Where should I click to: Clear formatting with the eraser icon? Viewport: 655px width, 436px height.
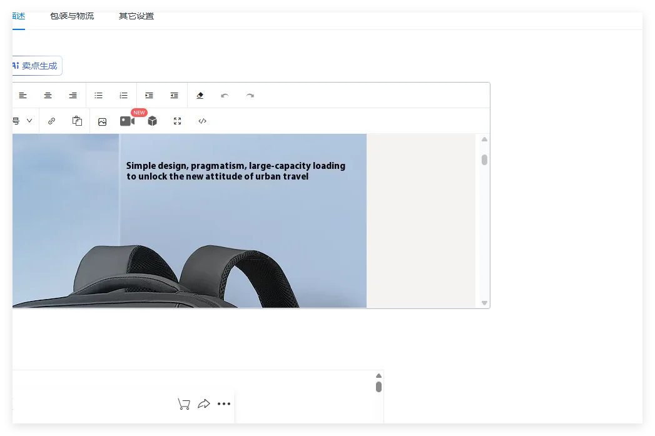[x=200, y=96]
